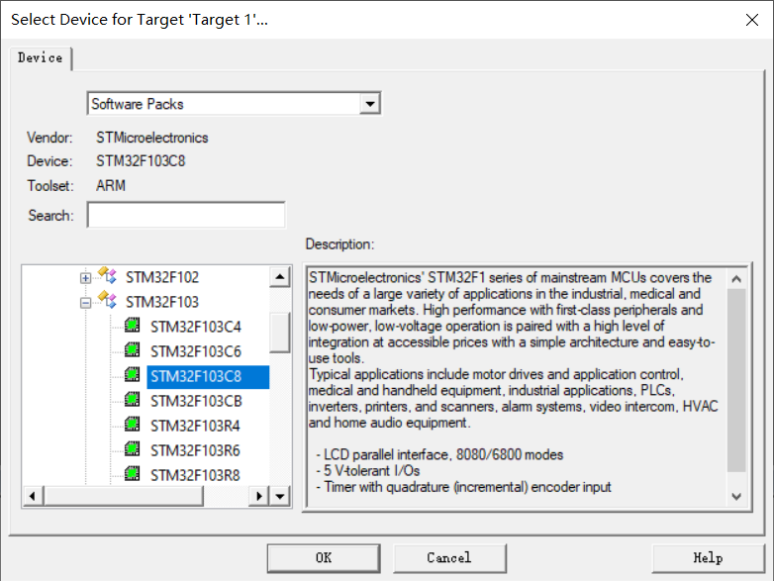Click the chip icon beside STM32F103CB
Screen dimensions: 774x581
coord(133,399)
